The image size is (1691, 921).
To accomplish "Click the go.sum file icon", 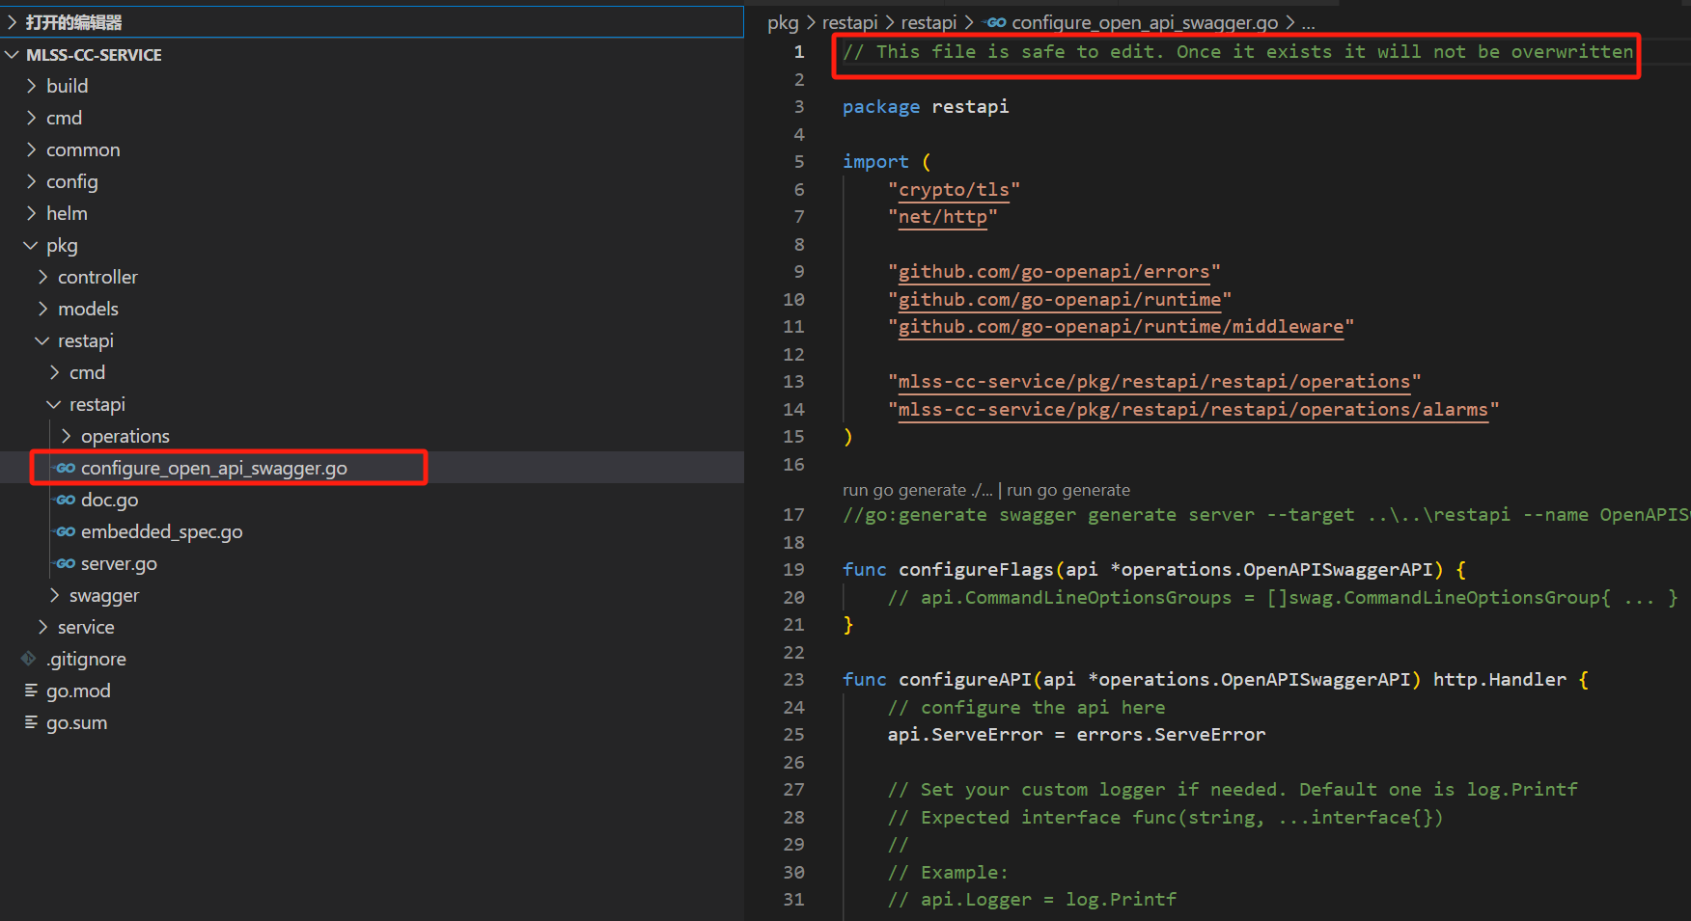I will point(31,722).
